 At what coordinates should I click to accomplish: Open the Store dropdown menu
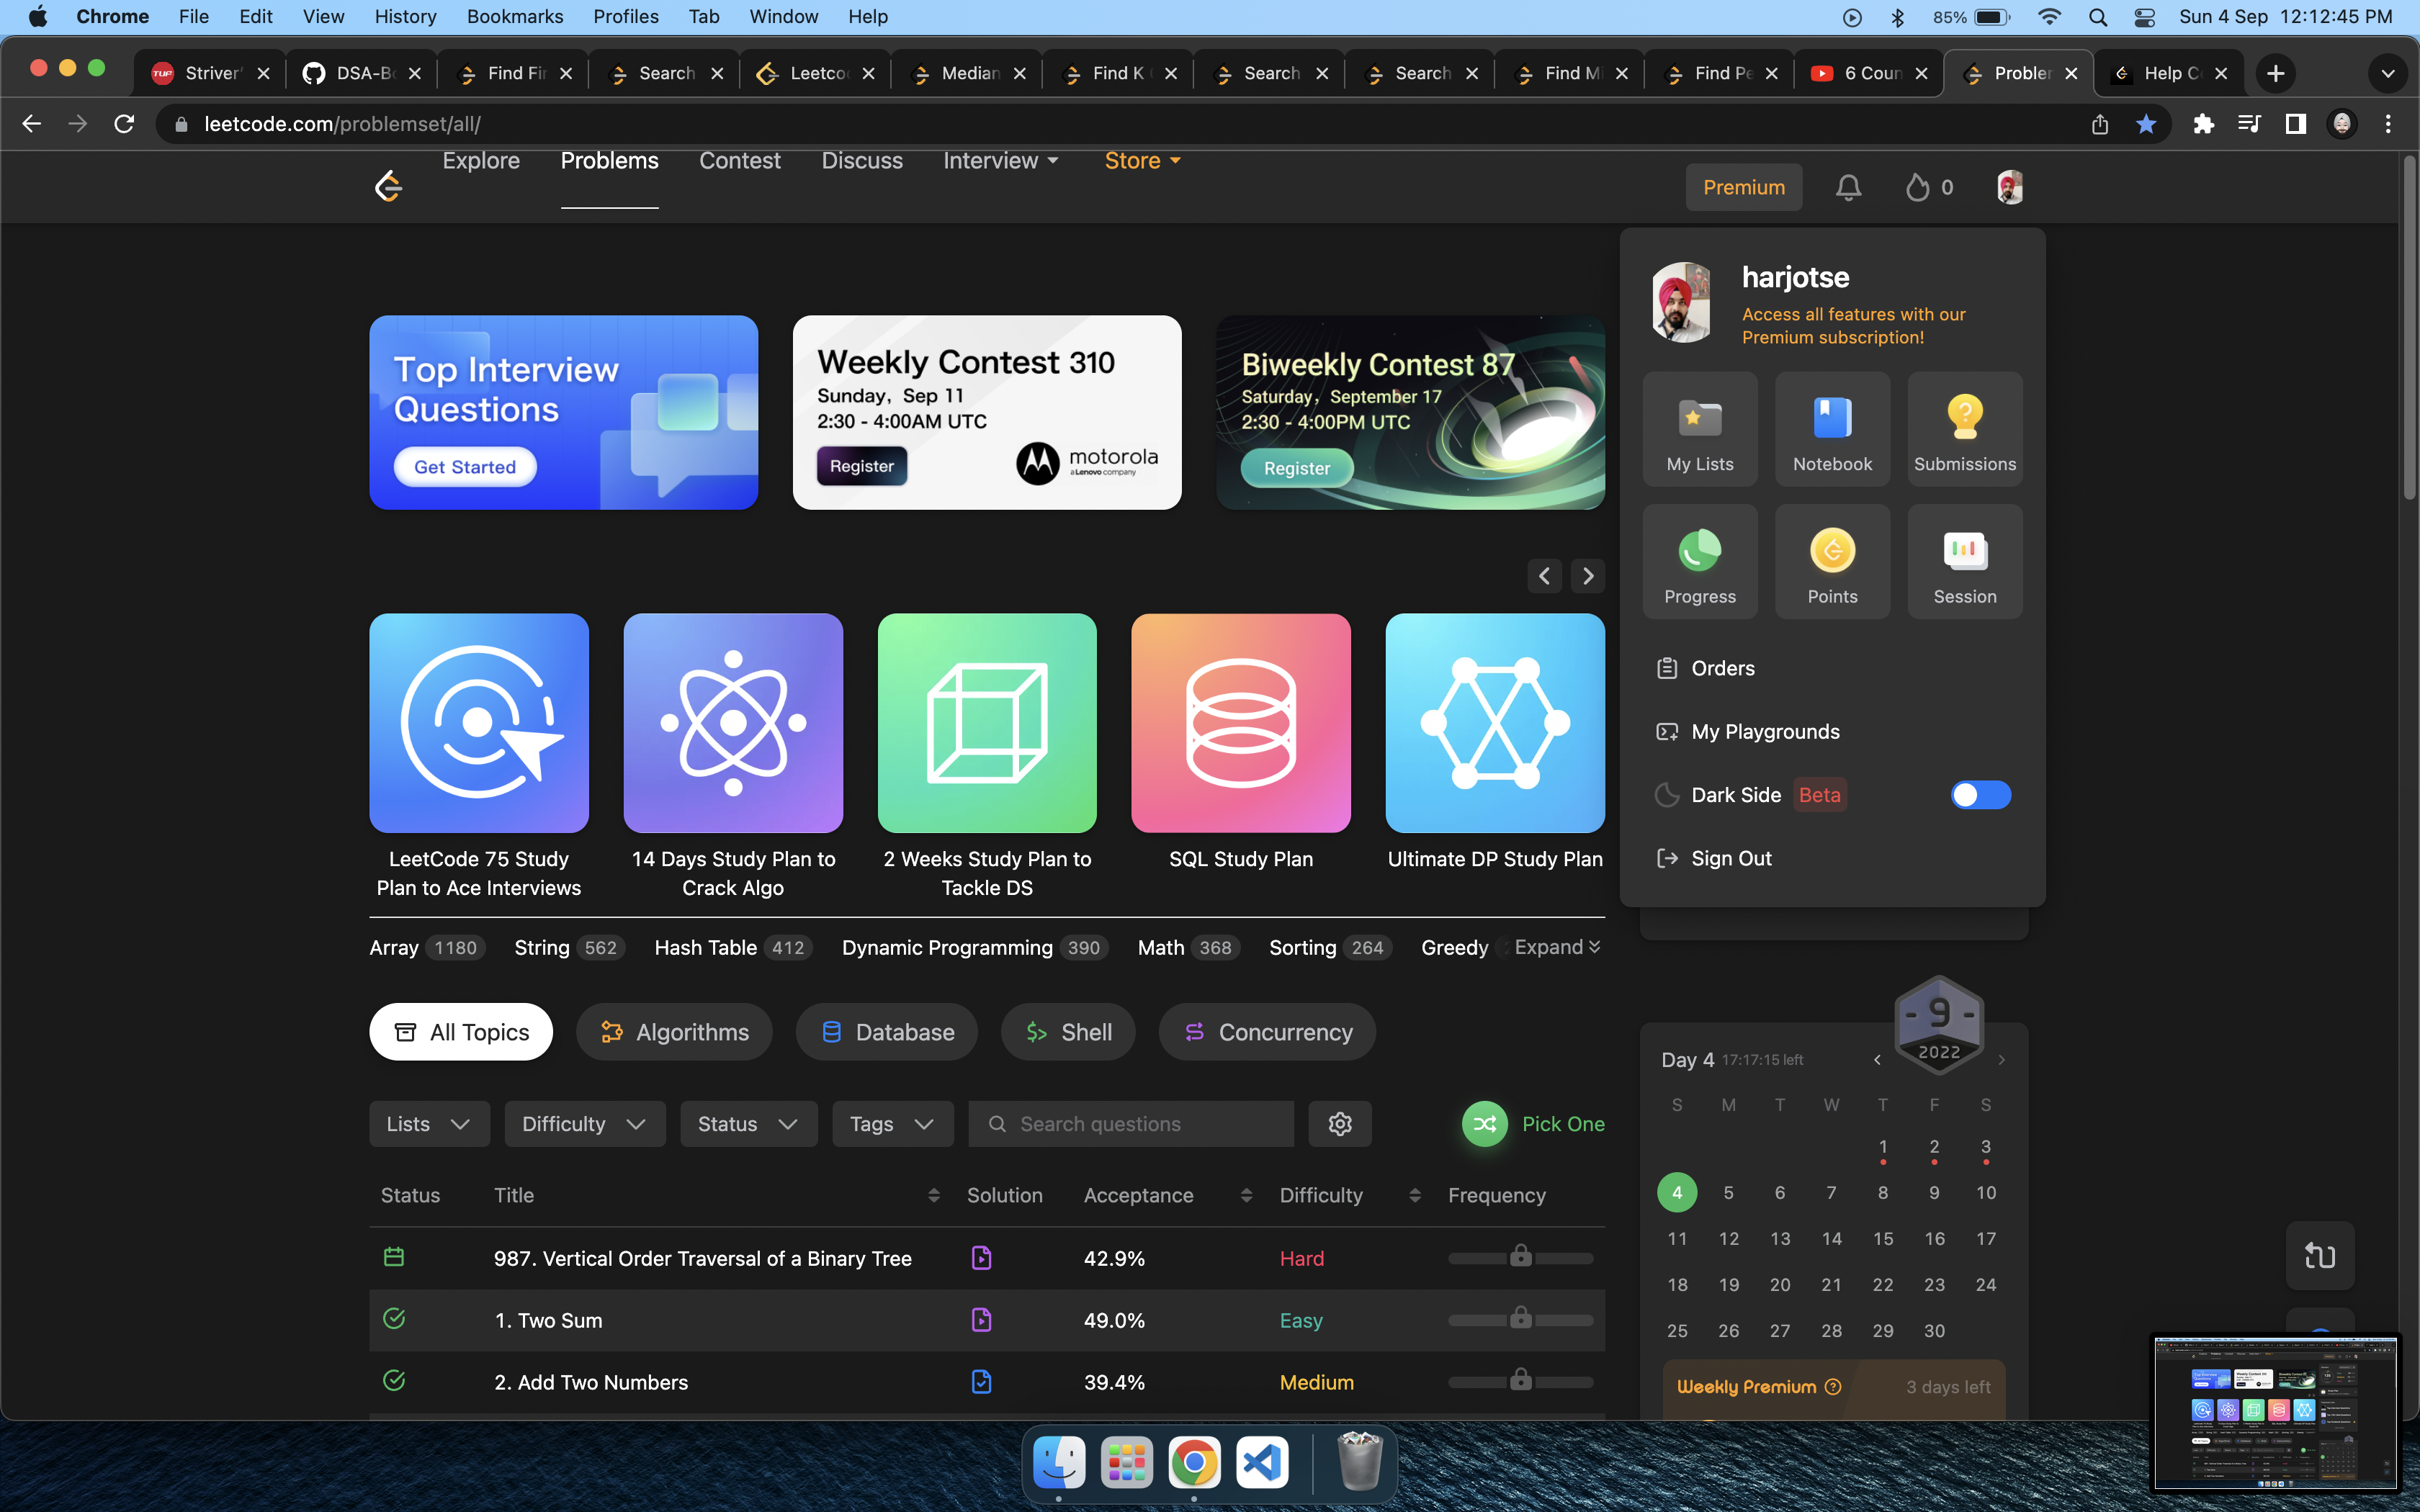pos(1143,161)
